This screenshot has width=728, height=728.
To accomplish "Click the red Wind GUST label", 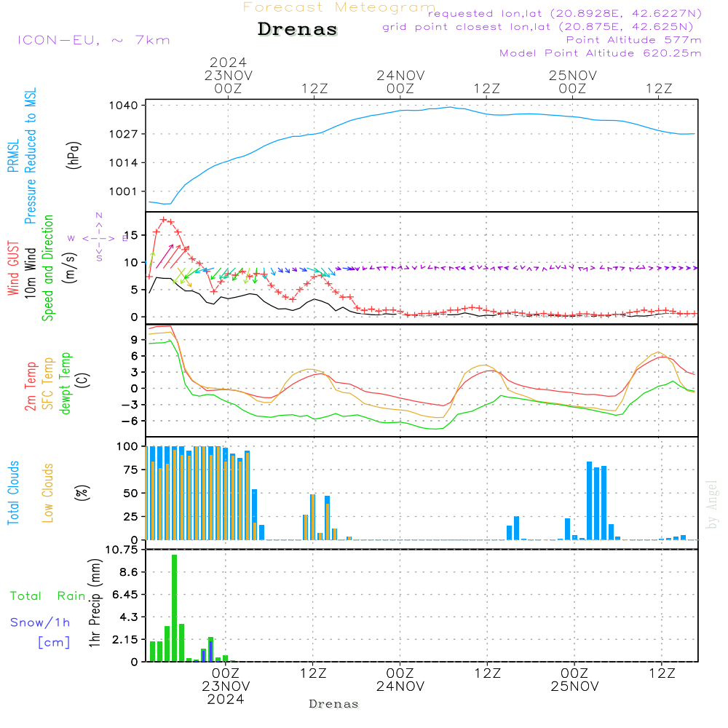I will [x=13, y=269].
